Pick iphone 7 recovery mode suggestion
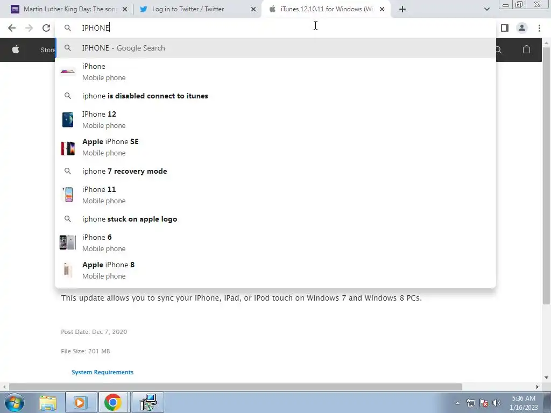 [x=275, y=171]
